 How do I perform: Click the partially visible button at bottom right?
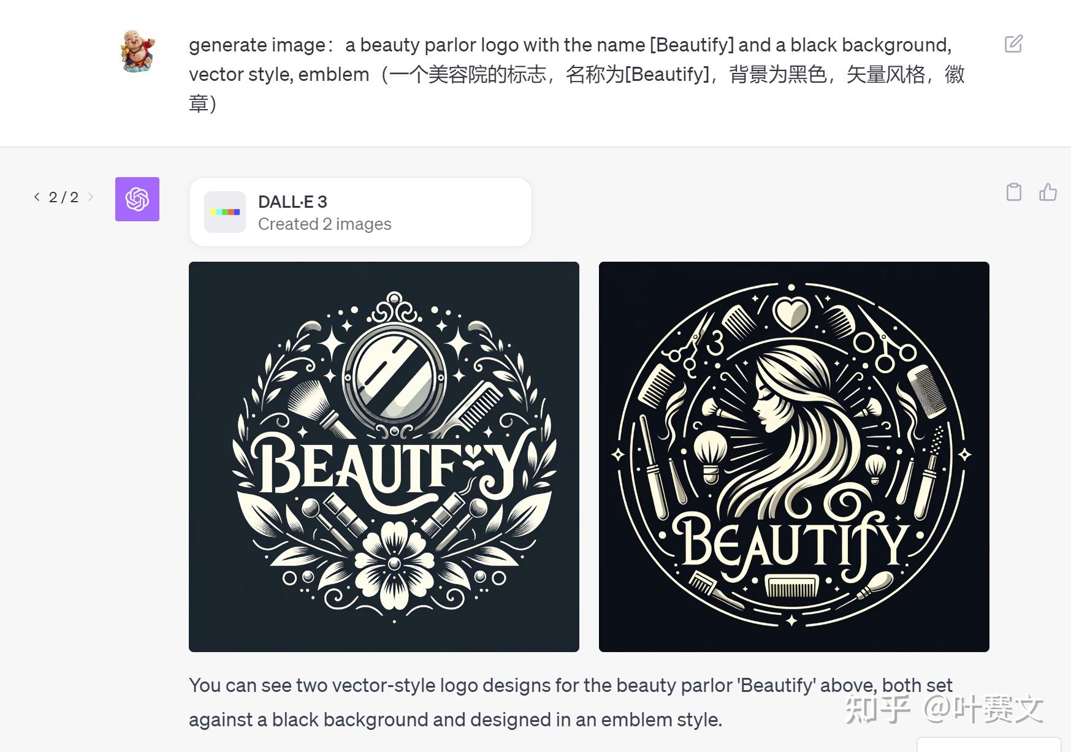click(x=989, y=744)
